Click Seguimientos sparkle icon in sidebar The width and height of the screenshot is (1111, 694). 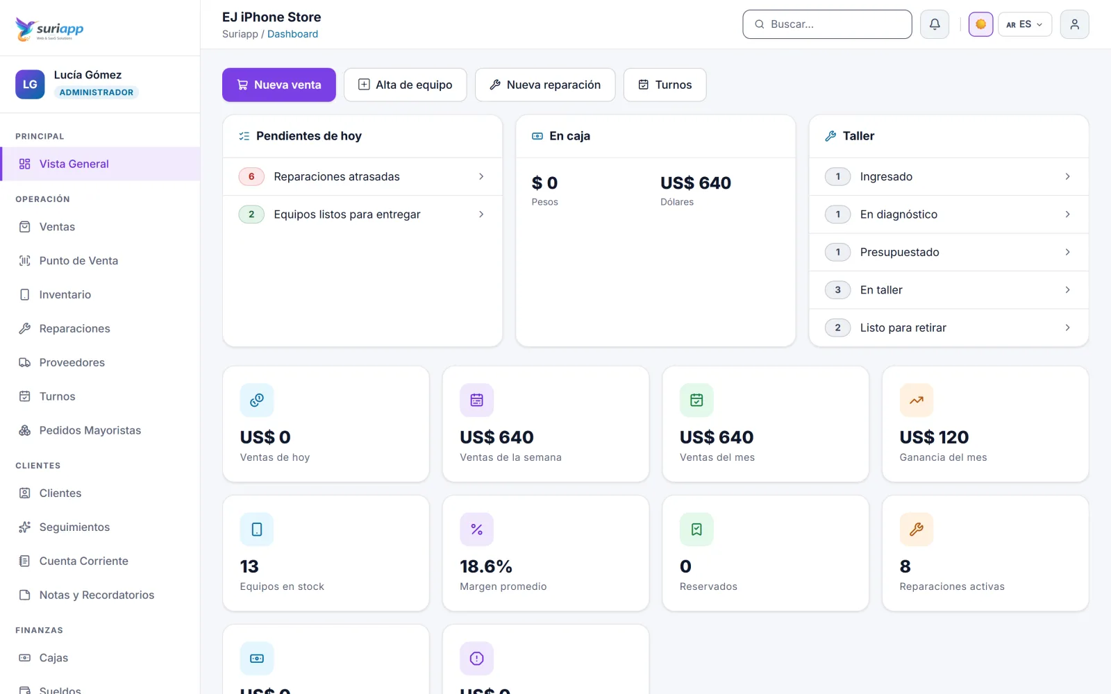click(x=25, y=527)
